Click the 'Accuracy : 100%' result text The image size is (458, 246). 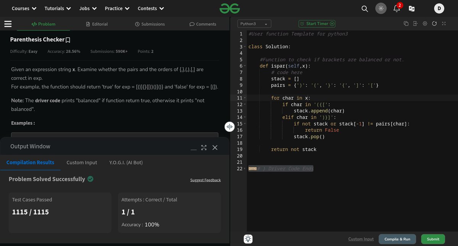coord(140,225)
